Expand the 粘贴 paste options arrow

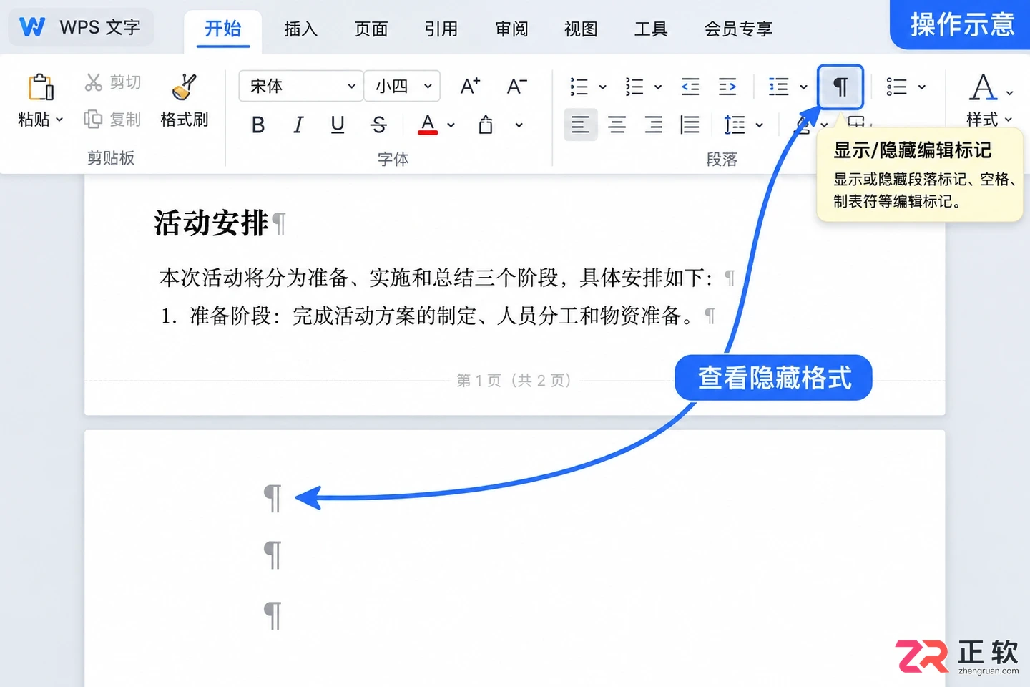click(59, 120)
